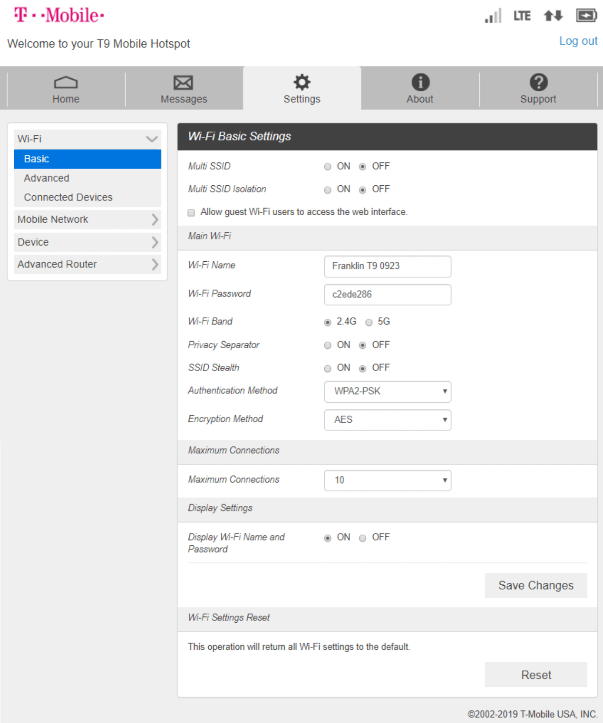
Task: Expand the Mobile Network sidebar section
Action: pos(88,219)
